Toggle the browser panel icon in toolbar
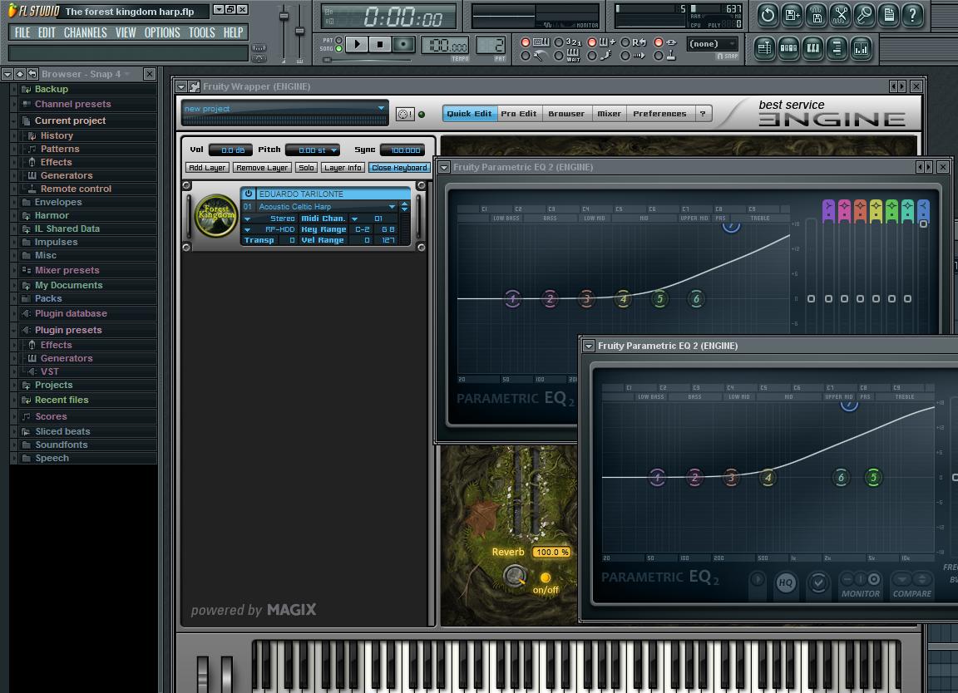 (837, 49)
